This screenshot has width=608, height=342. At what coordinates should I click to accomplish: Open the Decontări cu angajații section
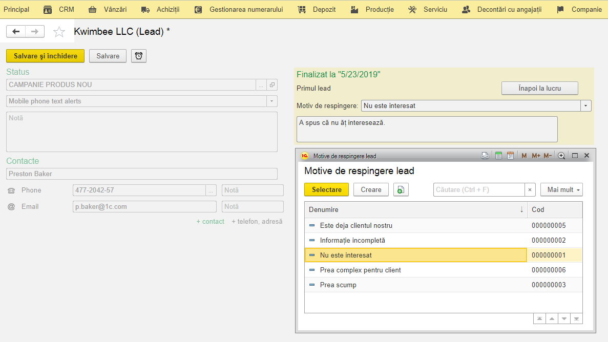[x=501, y=9]
